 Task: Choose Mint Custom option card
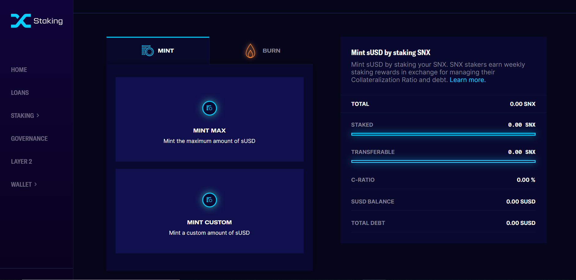coord(209,211)
